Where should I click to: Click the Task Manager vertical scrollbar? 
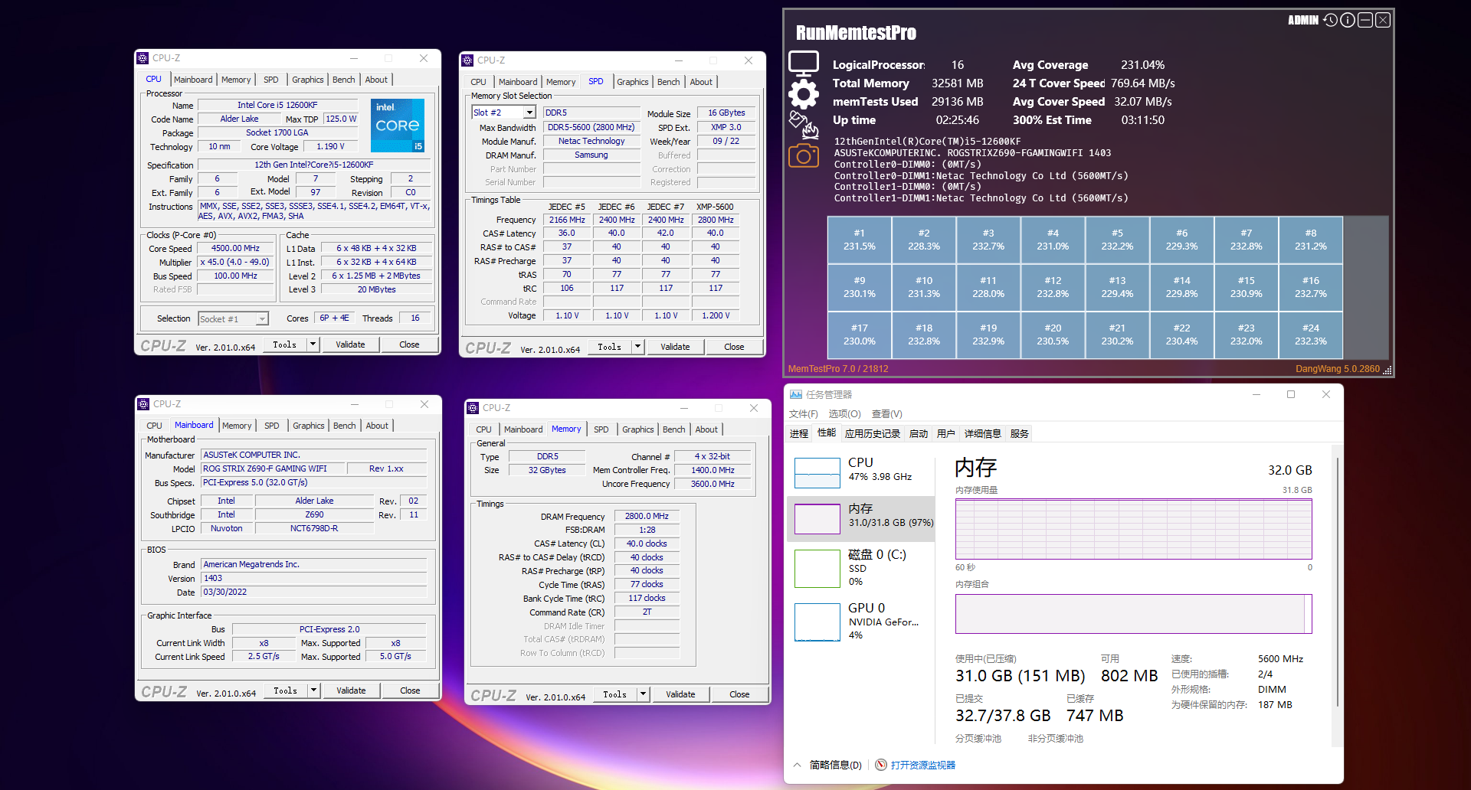tap(1338, 582)
